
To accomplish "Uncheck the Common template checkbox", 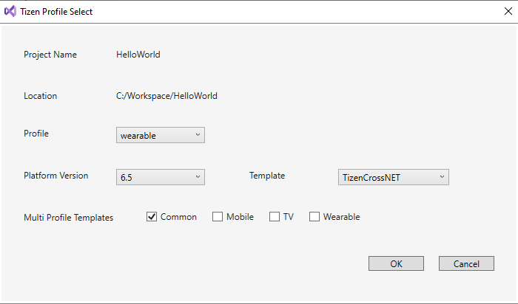I will [152, 217].
